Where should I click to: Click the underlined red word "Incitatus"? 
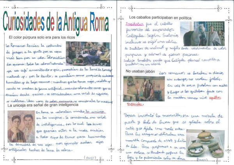coord(134,24)
